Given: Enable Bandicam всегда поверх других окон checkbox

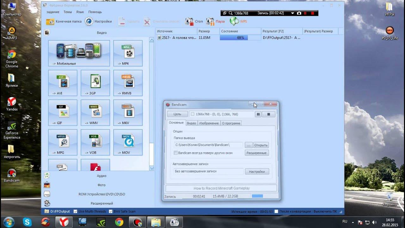Looking at the screenshot, I should pyautogui.click(x=176, y=153).
